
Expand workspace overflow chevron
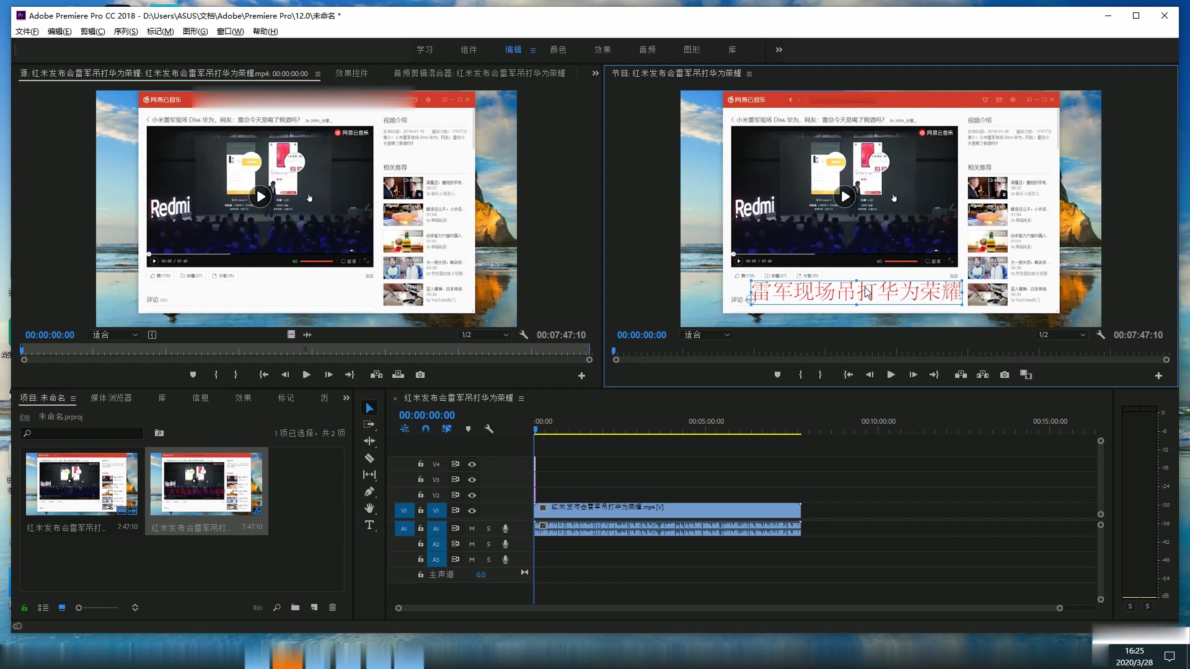[778, 50]
